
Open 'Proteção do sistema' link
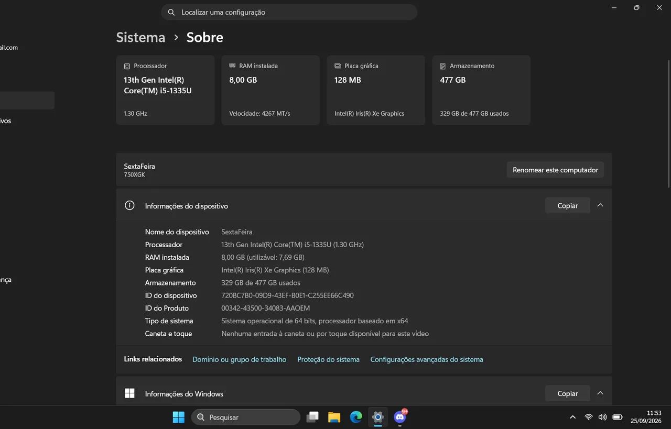pos(328,359)
